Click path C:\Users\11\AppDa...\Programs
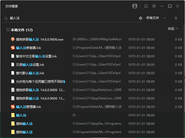The width and height of the screenshot is (185, 138). [97, 124]
